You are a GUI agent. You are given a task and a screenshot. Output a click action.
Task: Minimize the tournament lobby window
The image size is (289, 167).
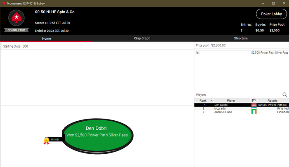[263, 3]
